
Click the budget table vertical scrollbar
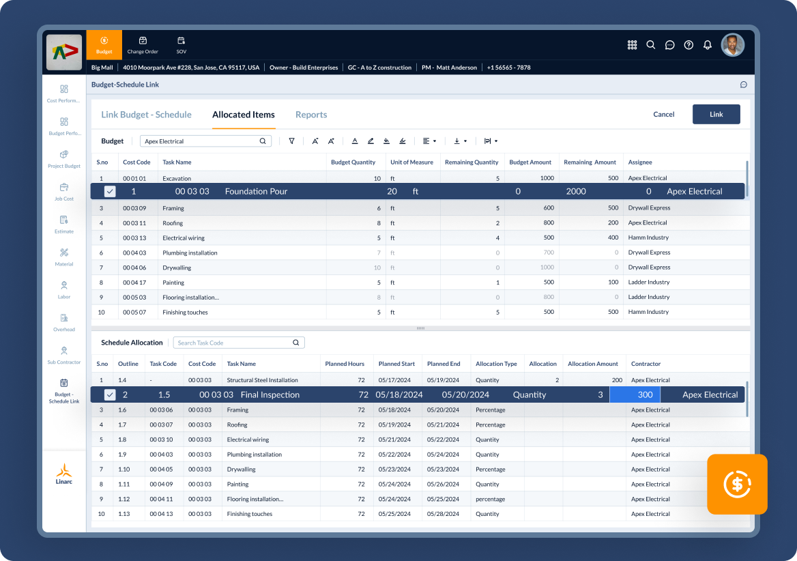pos(747,180)
